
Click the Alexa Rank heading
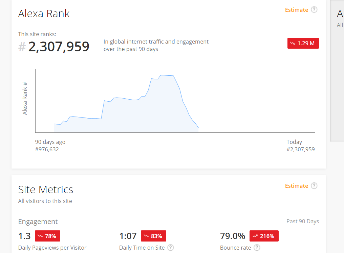coord(44,14)
